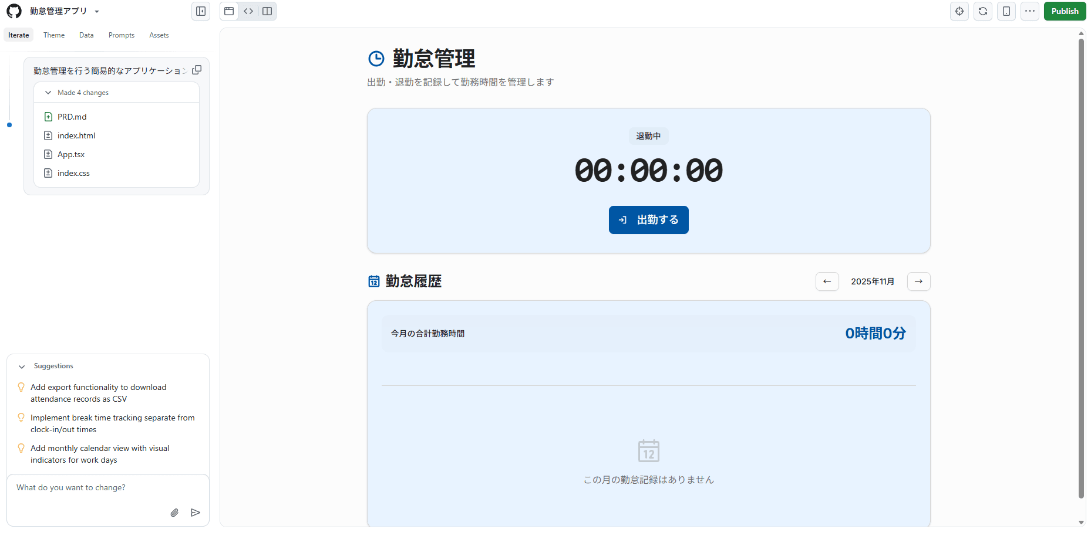Viewport: 1091px width, 536px height.
Task: Open the Theme tab
Action: coord(54,35)
